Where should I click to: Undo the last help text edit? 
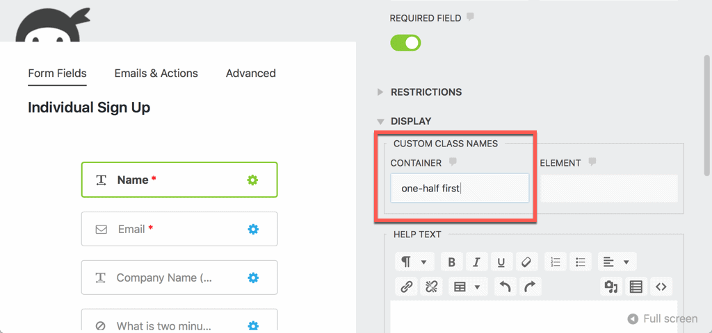(505, 287)
